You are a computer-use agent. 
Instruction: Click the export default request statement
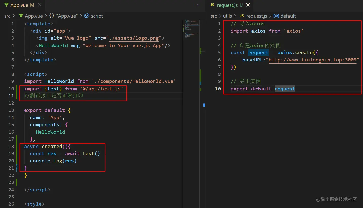pyautogui.click(x=263, y=89)
